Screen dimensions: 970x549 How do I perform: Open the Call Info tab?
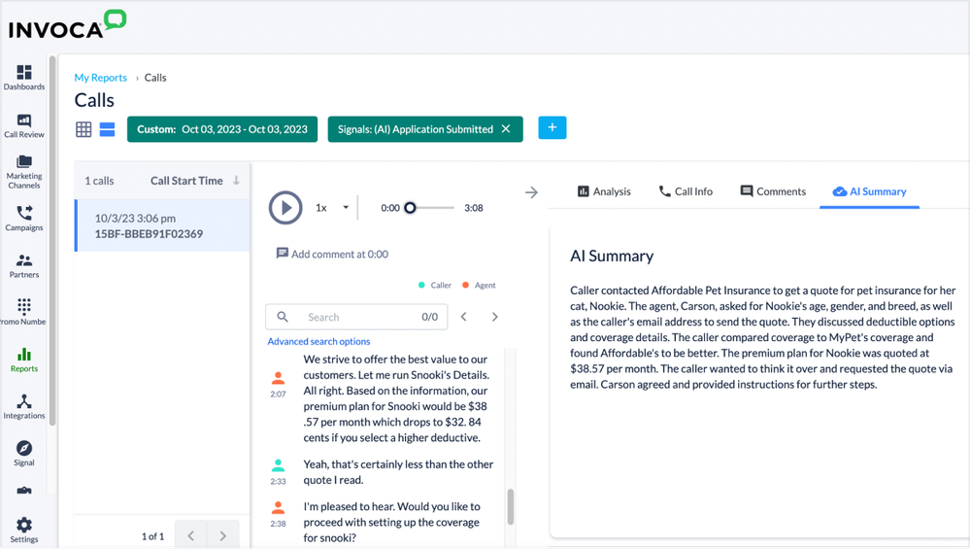(x=686, y=191)
